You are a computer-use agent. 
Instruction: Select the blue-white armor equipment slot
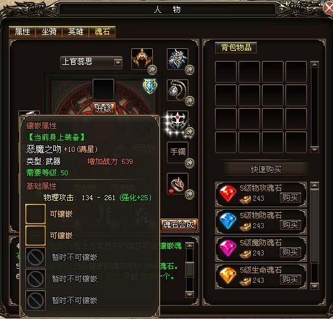pos(178,59)
